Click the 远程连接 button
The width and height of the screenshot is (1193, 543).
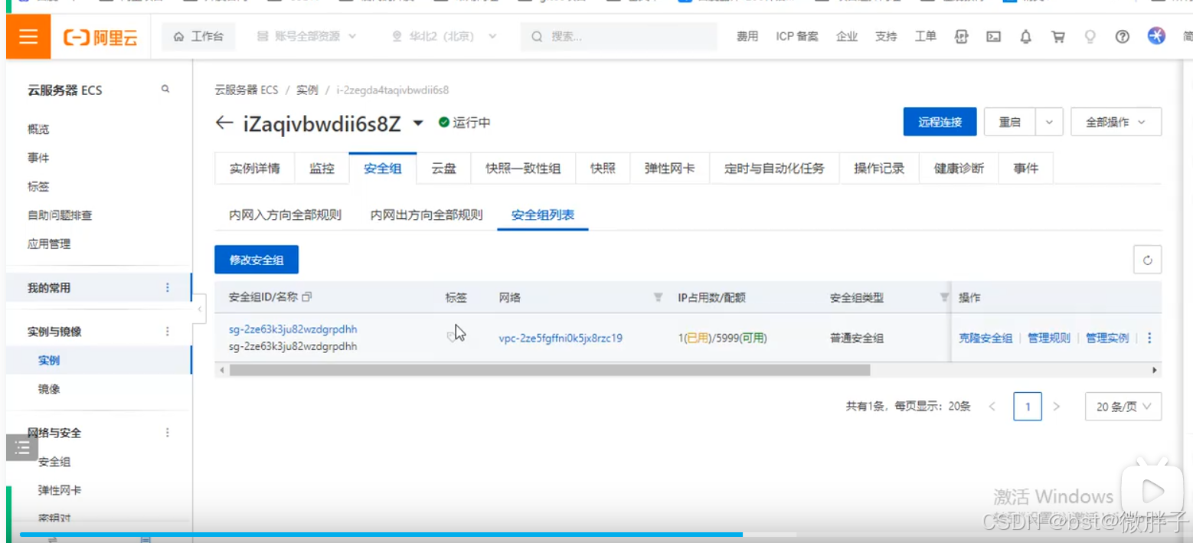pyautogui.click(x=940, y=122)
